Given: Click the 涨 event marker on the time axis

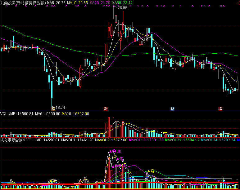Looking at the screenshot, I should pyautogui.click(x=106, y=108).
